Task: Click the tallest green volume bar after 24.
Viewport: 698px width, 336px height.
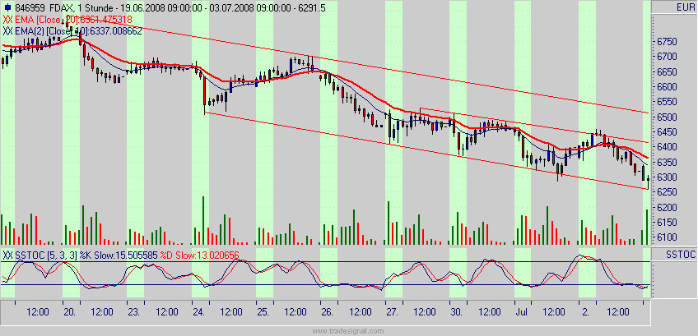Action: click(203, 220)
